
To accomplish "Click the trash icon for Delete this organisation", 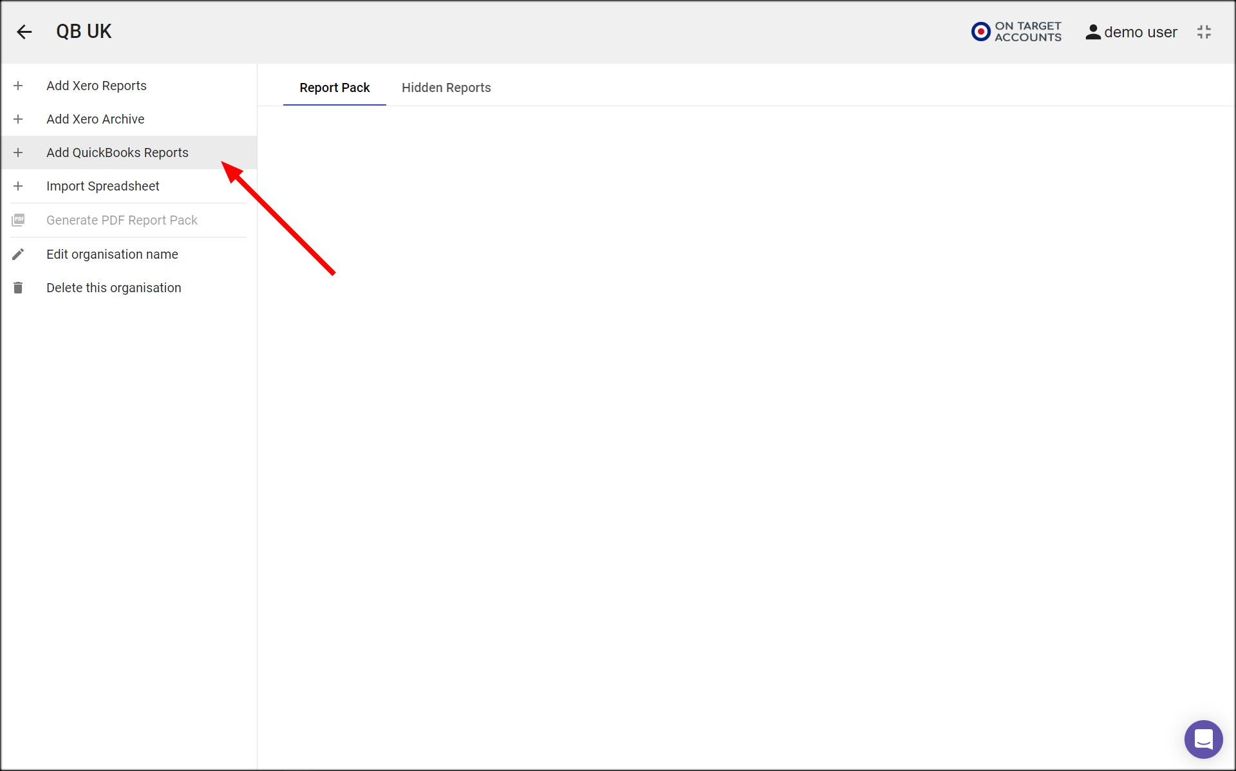I will pos(18,288).
